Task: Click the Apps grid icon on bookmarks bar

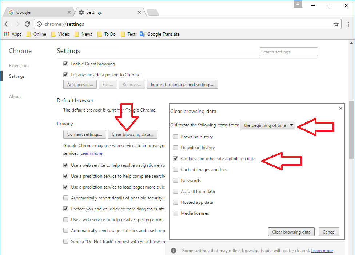Action: coord(6,34)
